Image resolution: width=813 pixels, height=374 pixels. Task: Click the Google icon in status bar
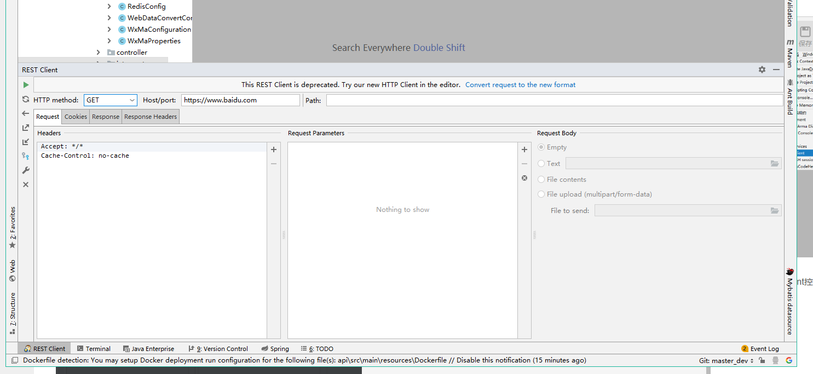pos(789,360)
